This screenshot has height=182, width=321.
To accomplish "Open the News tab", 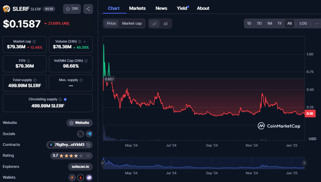I will (x=161, y=8).
